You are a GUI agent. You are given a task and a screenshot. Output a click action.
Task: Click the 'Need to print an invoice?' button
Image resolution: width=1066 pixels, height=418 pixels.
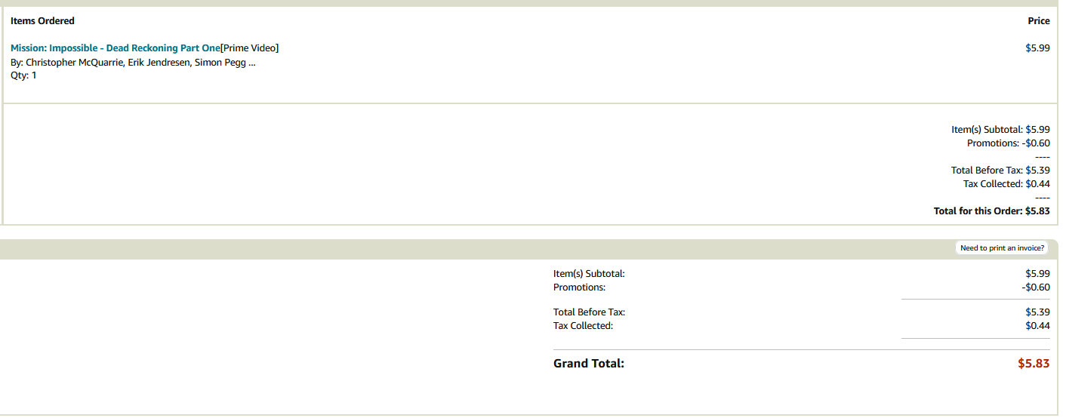tap(1002, 247)
